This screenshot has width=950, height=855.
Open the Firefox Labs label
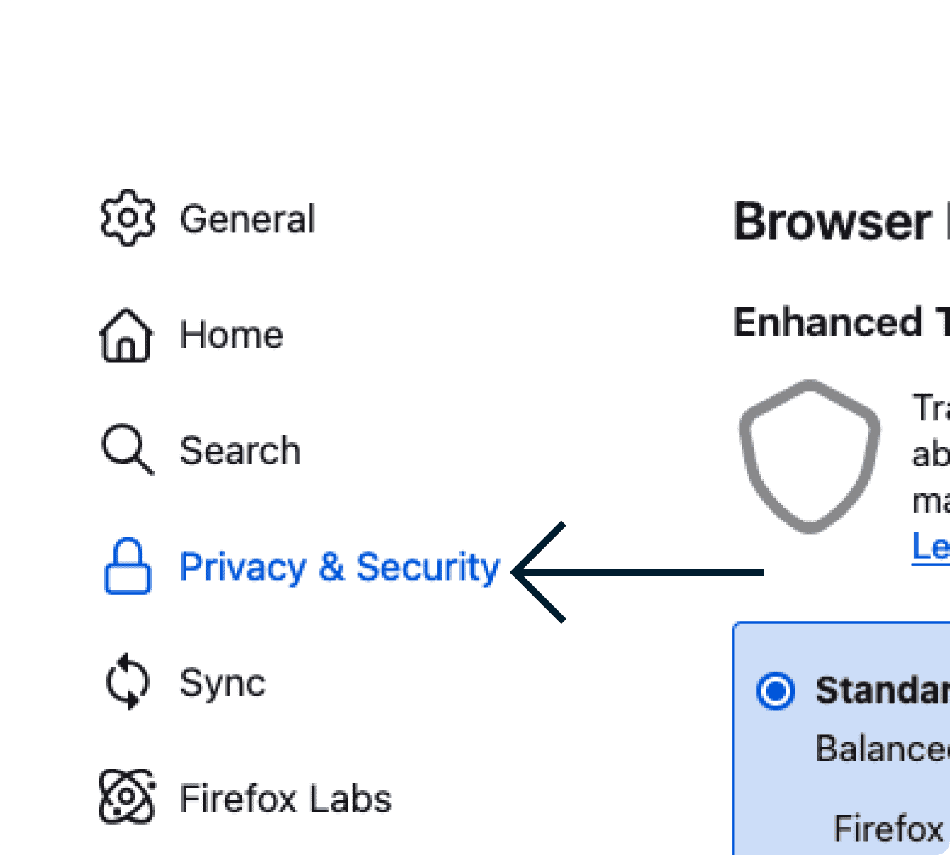[285, 799]
